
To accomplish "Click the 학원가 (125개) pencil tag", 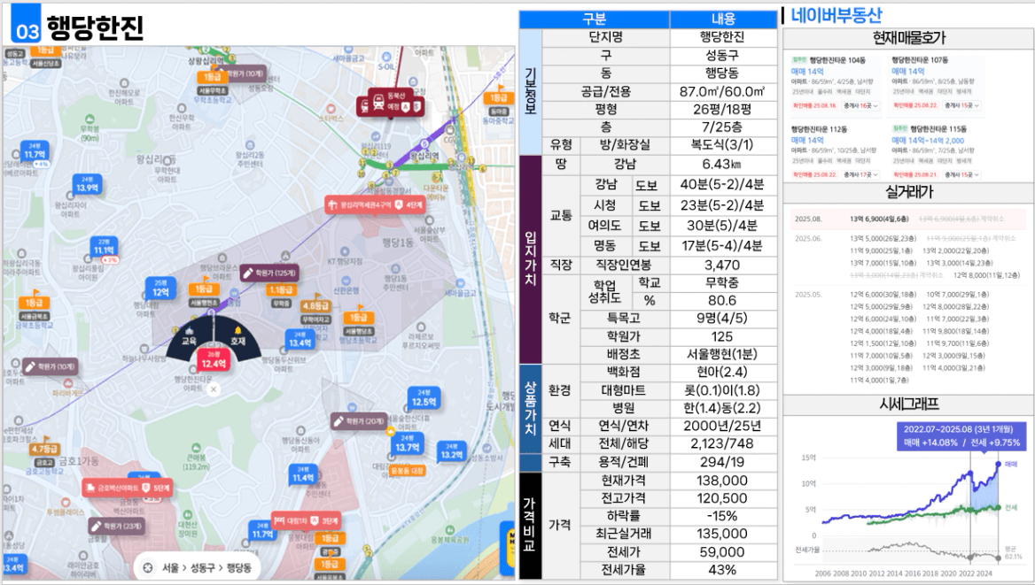I will click(268, 273).
